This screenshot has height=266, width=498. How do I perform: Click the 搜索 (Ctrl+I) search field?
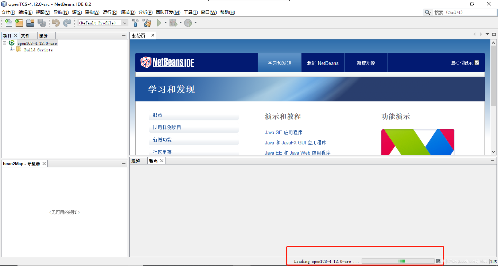click(x=464, y=12)
